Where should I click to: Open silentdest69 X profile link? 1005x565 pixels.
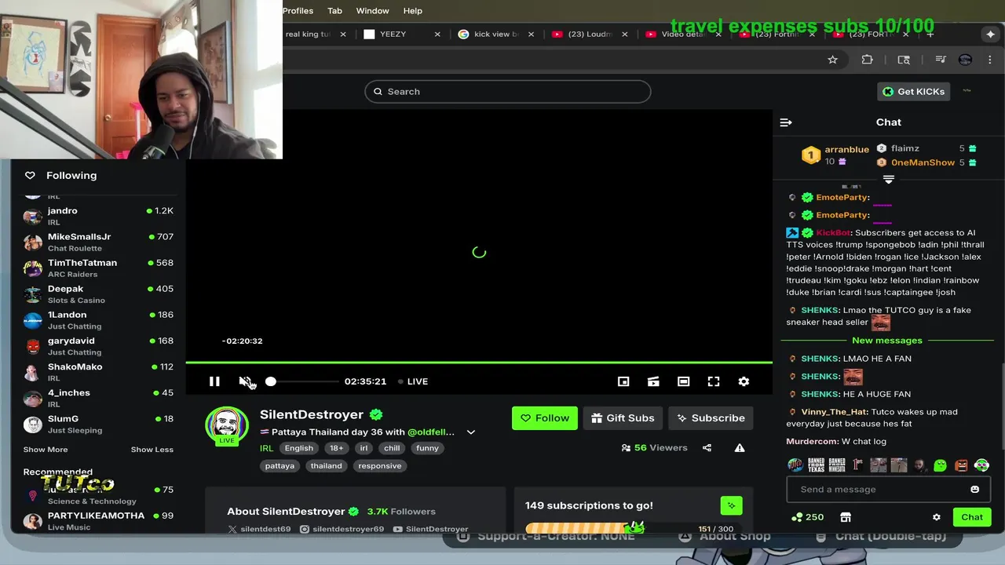pyautogui.click(x=259, y=529)
